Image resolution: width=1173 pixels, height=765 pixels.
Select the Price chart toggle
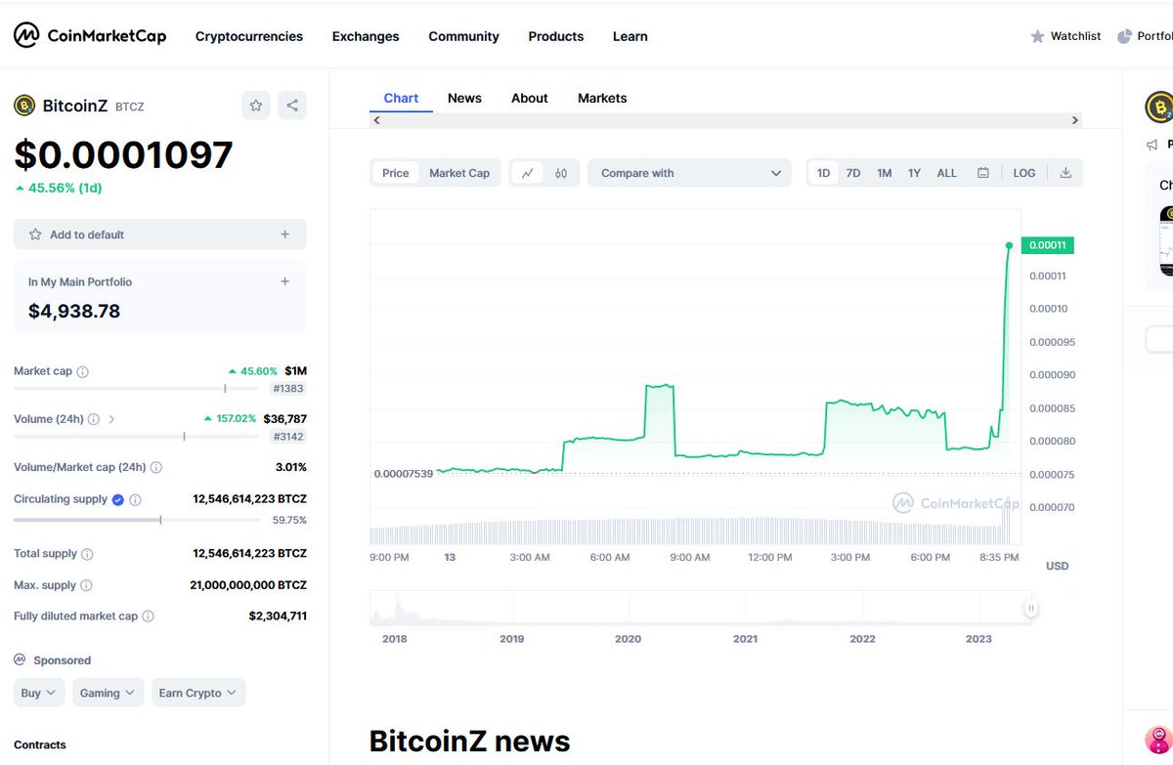(396, 173)
